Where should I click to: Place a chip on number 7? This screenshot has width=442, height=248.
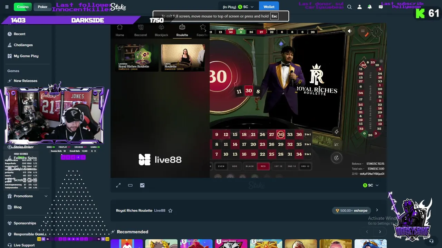coord(217,154)
